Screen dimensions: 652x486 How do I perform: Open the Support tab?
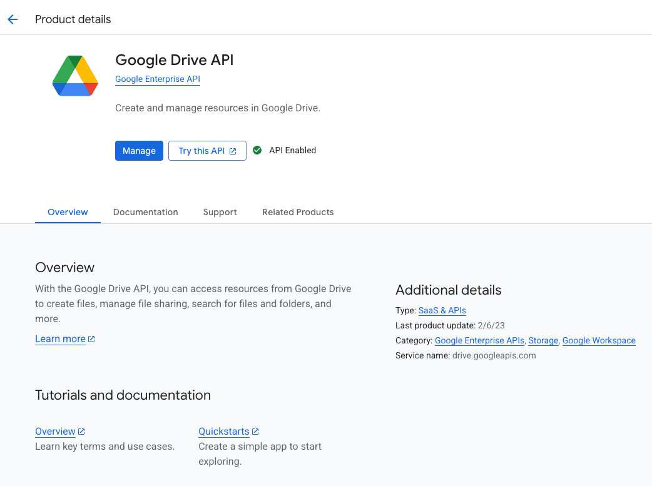tap(220, 212)
